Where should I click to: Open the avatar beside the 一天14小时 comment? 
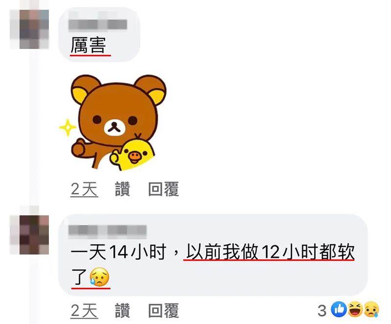click(29, 235)
